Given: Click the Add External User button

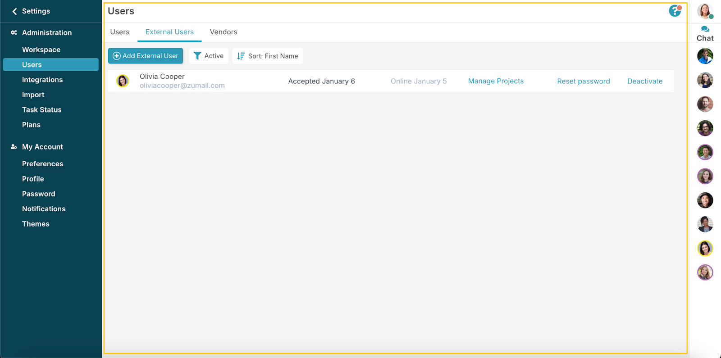Looking at the screenshot, I should (146, 56).
